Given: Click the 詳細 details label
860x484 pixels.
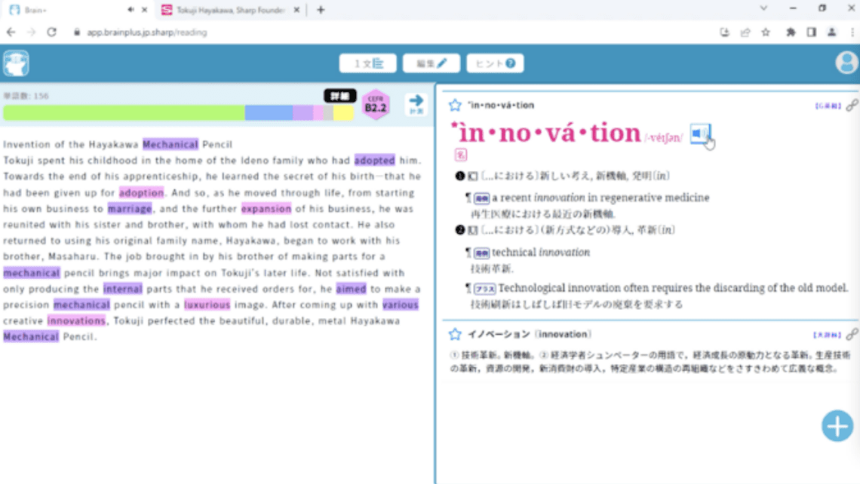Looking at the screenshot, I should [340, 96].
